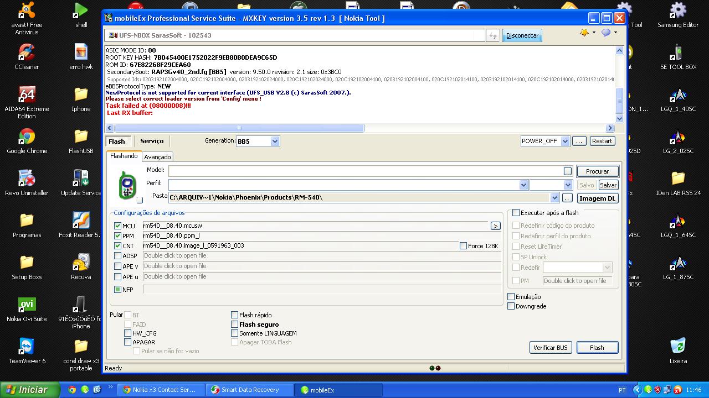709x398 pixels.
Task: Click the arrow button next to MCU file
Action: pos(495,226)
